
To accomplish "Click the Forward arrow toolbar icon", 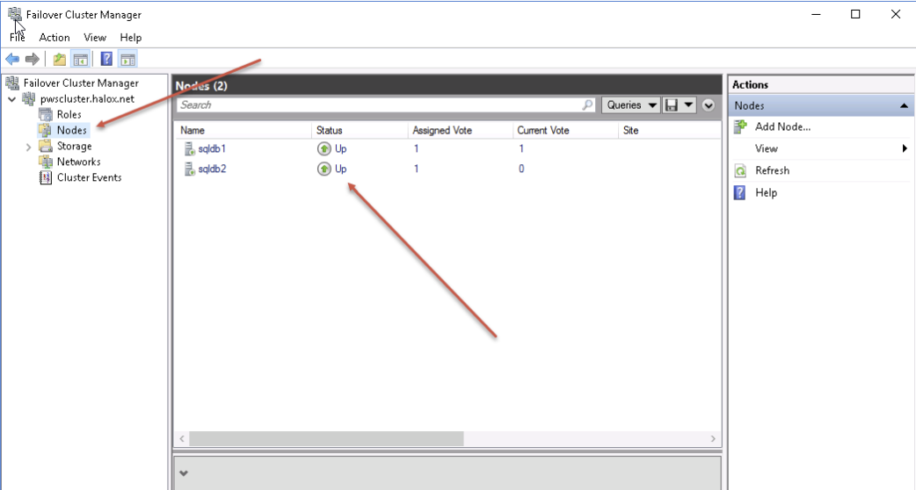I will coord(33,59).
